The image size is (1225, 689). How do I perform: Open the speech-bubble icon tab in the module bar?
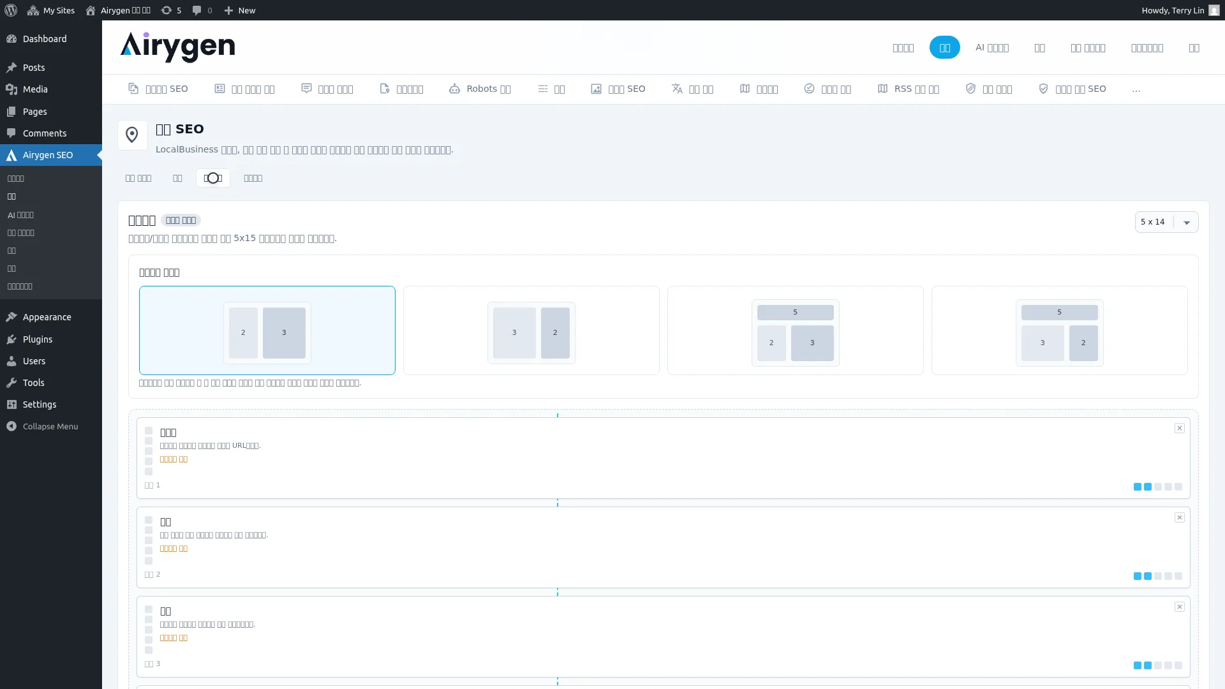327,89
